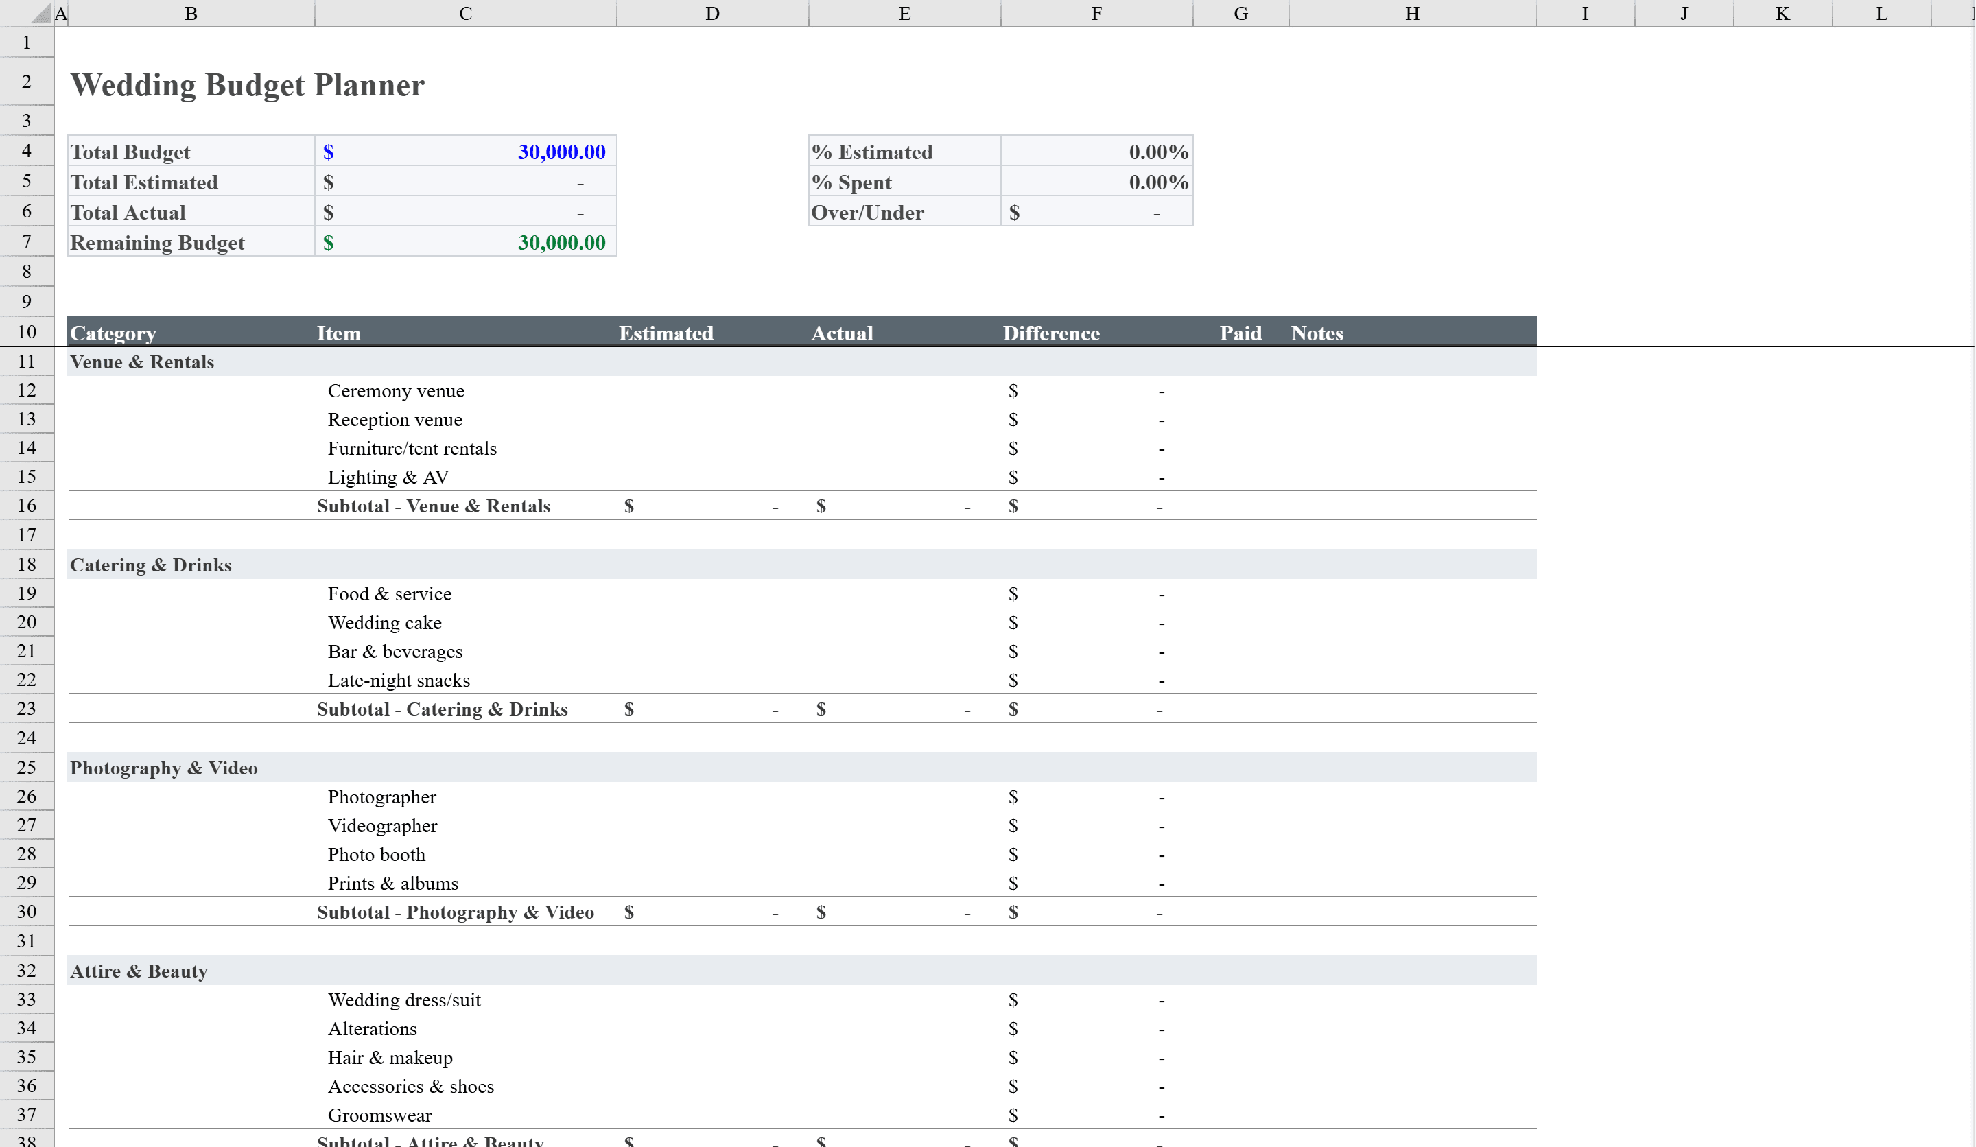Select the % Estimated value cell
Image resolution: width=1976 pixels, height=1147 pixels.
click(1096, 150)
